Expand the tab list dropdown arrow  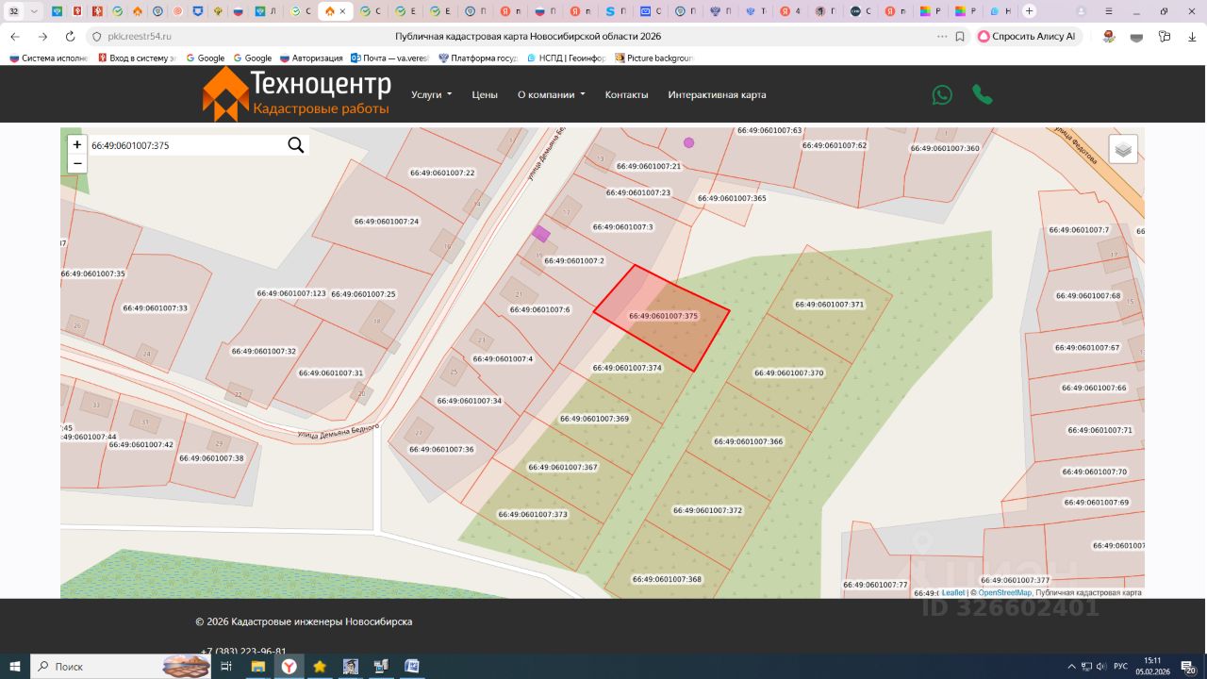tap(35, 11)
